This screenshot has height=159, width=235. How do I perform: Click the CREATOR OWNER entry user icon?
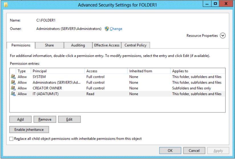point(13,88)
